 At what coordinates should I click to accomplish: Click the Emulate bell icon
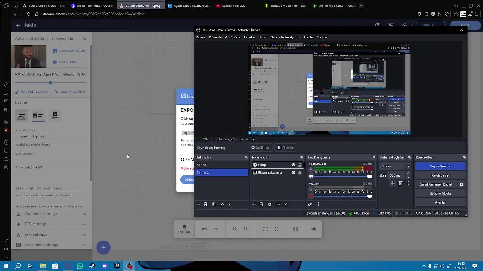185,229
